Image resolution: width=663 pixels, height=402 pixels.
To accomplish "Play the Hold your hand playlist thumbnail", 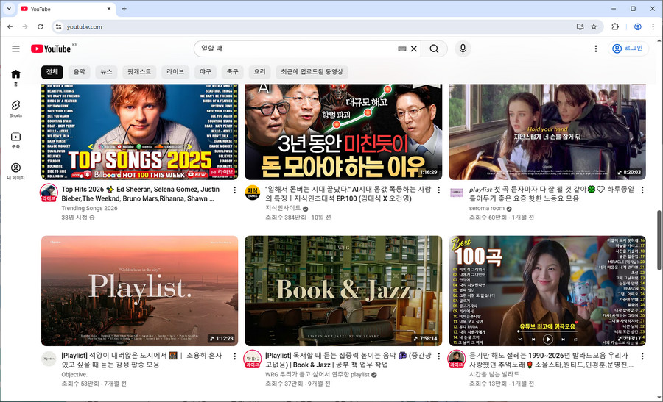I will coord(547,132).
